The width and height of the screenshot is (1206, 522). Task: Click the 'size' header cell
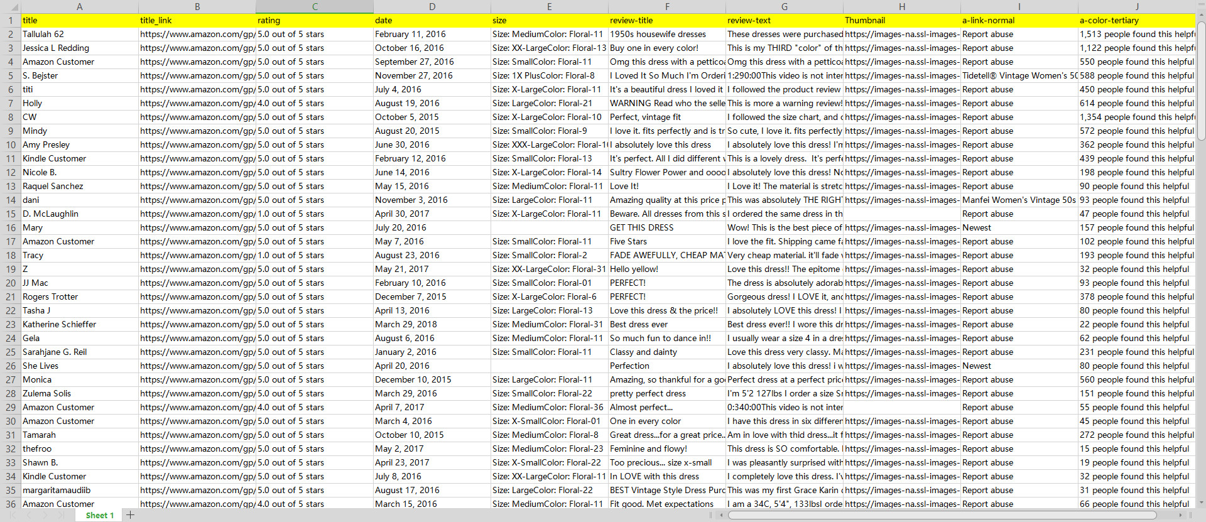pos(550,20)
